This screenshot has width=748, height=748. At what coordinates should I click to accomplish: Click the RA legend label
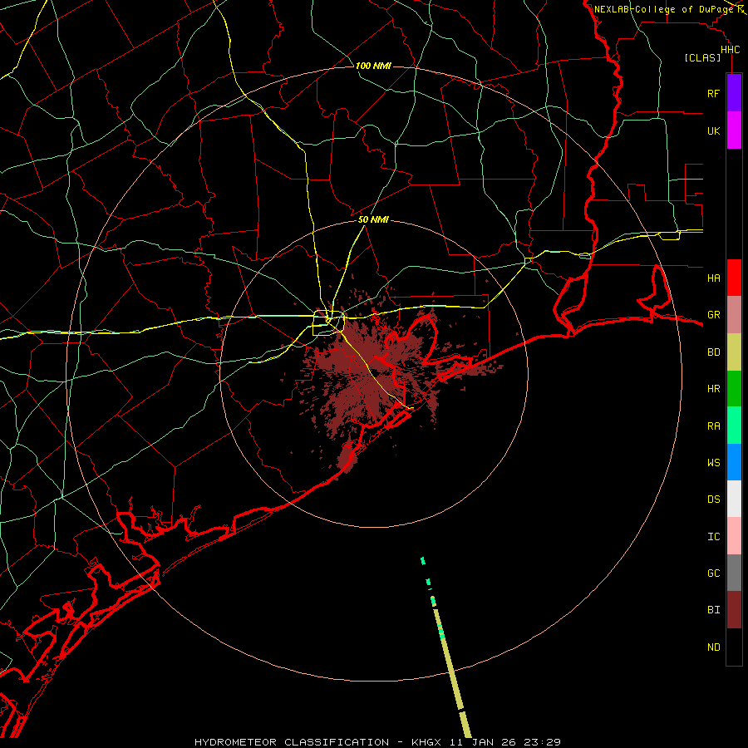pyautogui.click(x=713, y=426)
